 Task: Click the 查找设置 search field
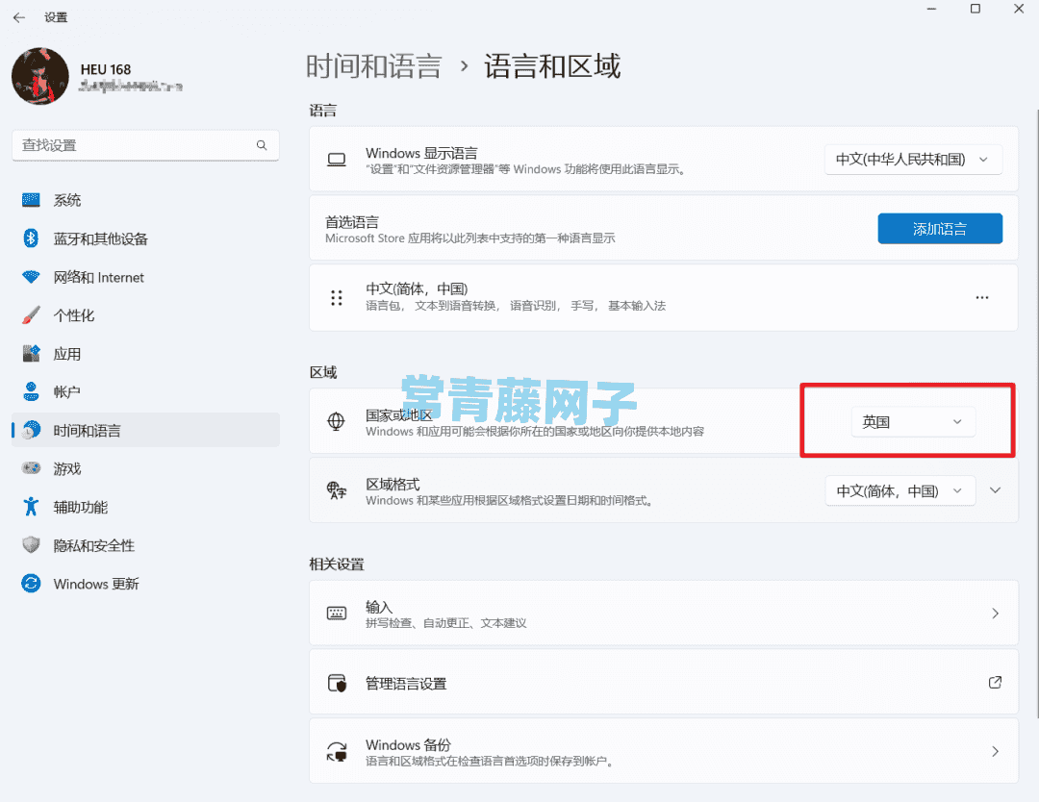(x=145, y=145)
